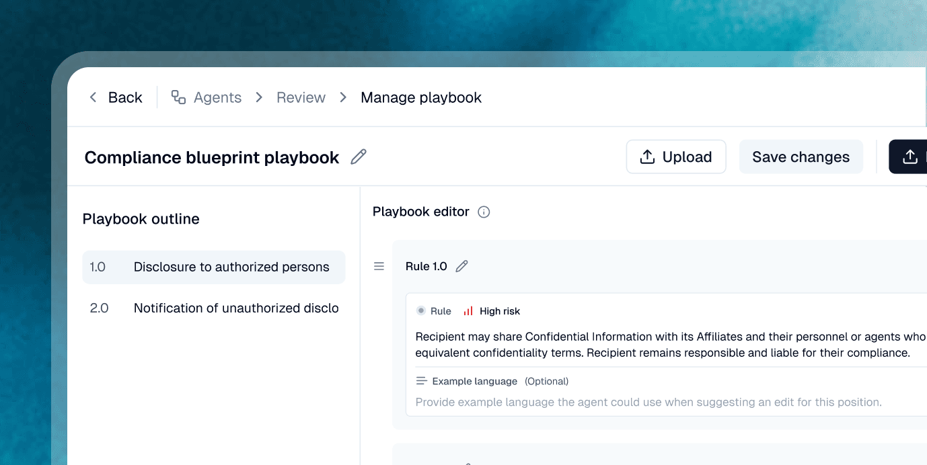927x465 pixels.
Task: Click the Playbook editor heading
Action: coord(421,212)
